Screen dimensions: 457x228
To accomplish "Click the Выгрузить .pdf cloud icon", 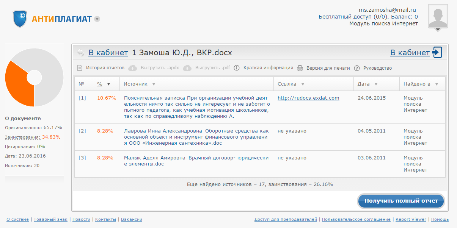I will (187, 68).
